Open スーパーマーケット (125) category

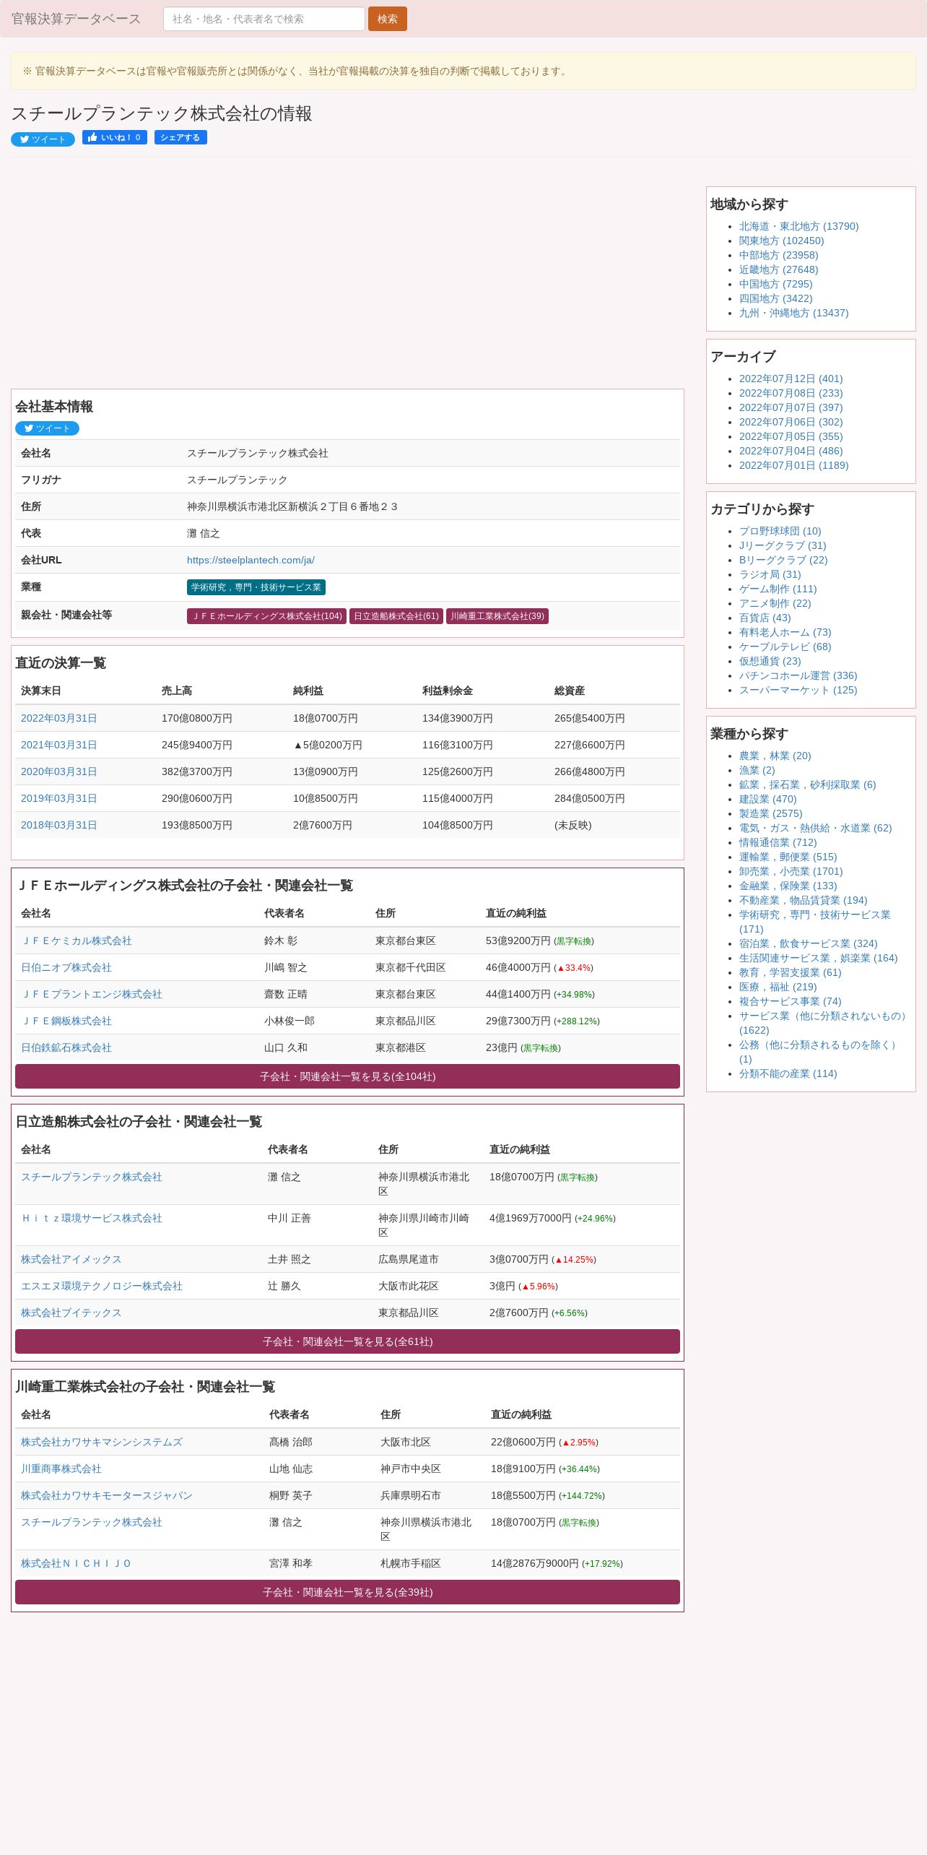[x=798, y=690]
